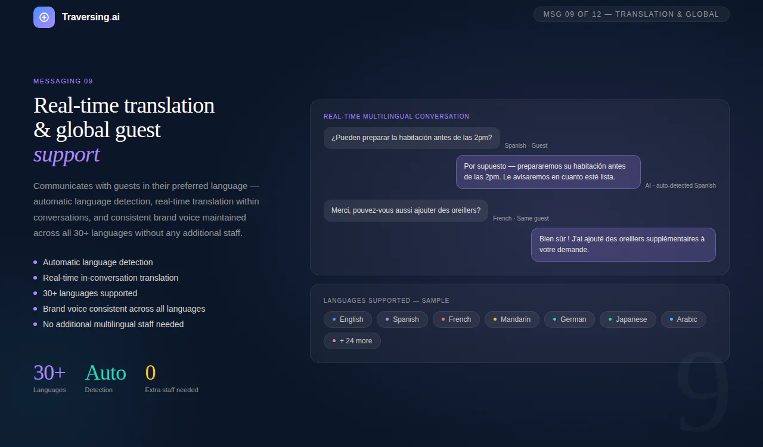Click the French message 'Merci, pouvez-vous aussi'
Screen dimensions: 763x447
tap(406, 210)
